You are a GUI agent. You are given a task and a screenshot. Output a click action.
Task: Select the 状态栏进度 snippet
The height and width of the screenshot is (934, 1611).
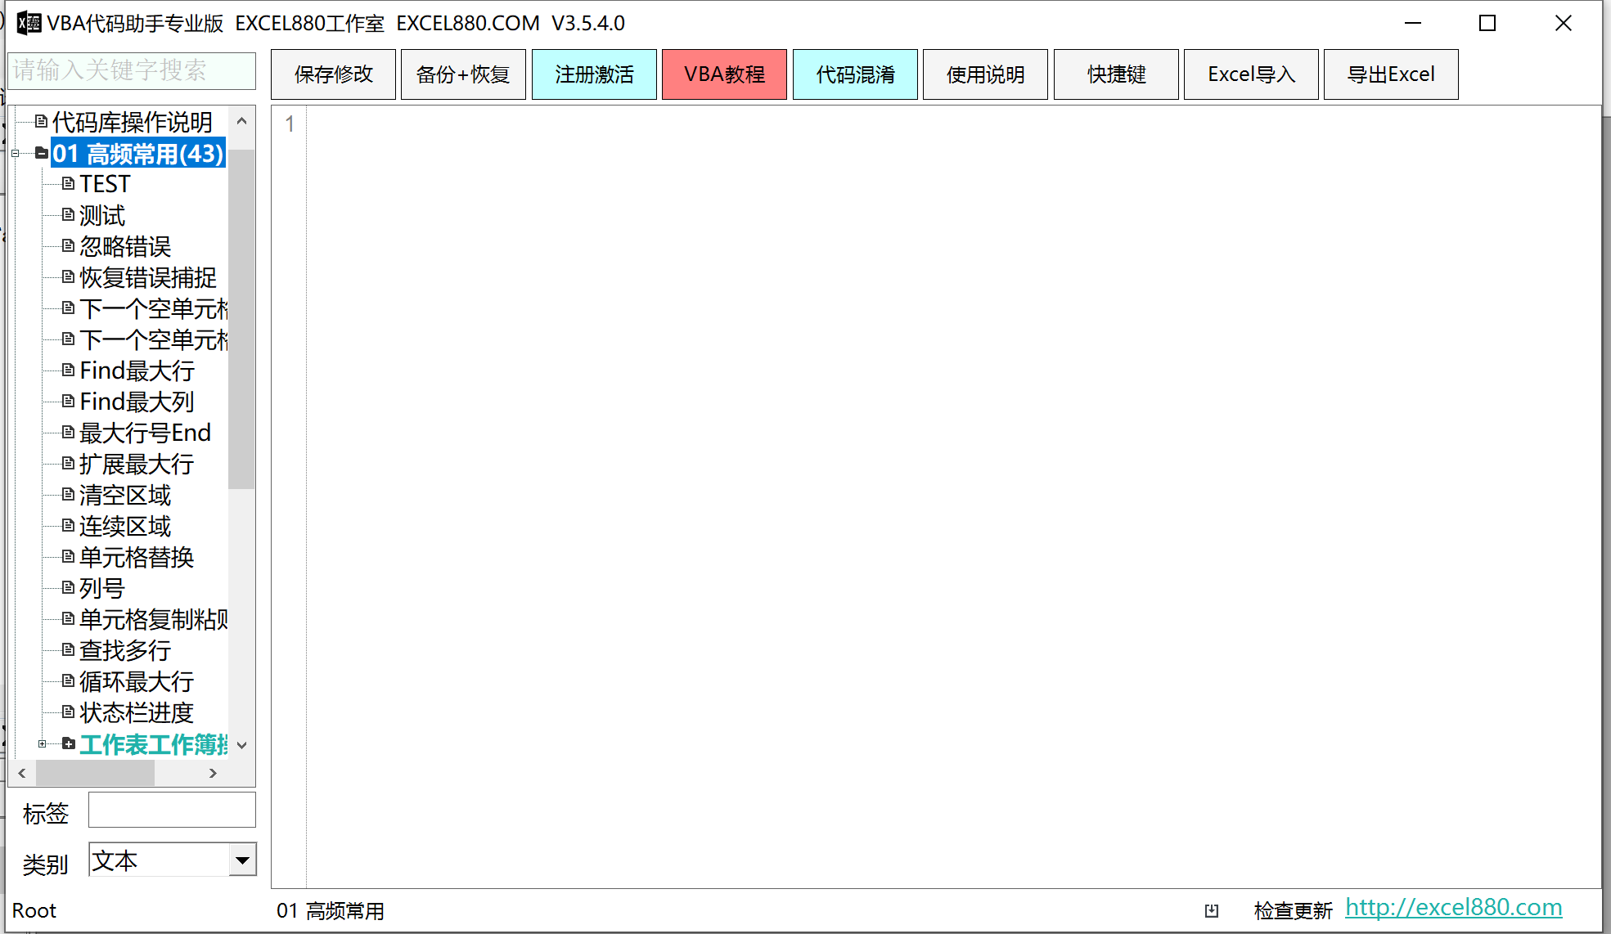pyautogui.click(x=136, y=712)
